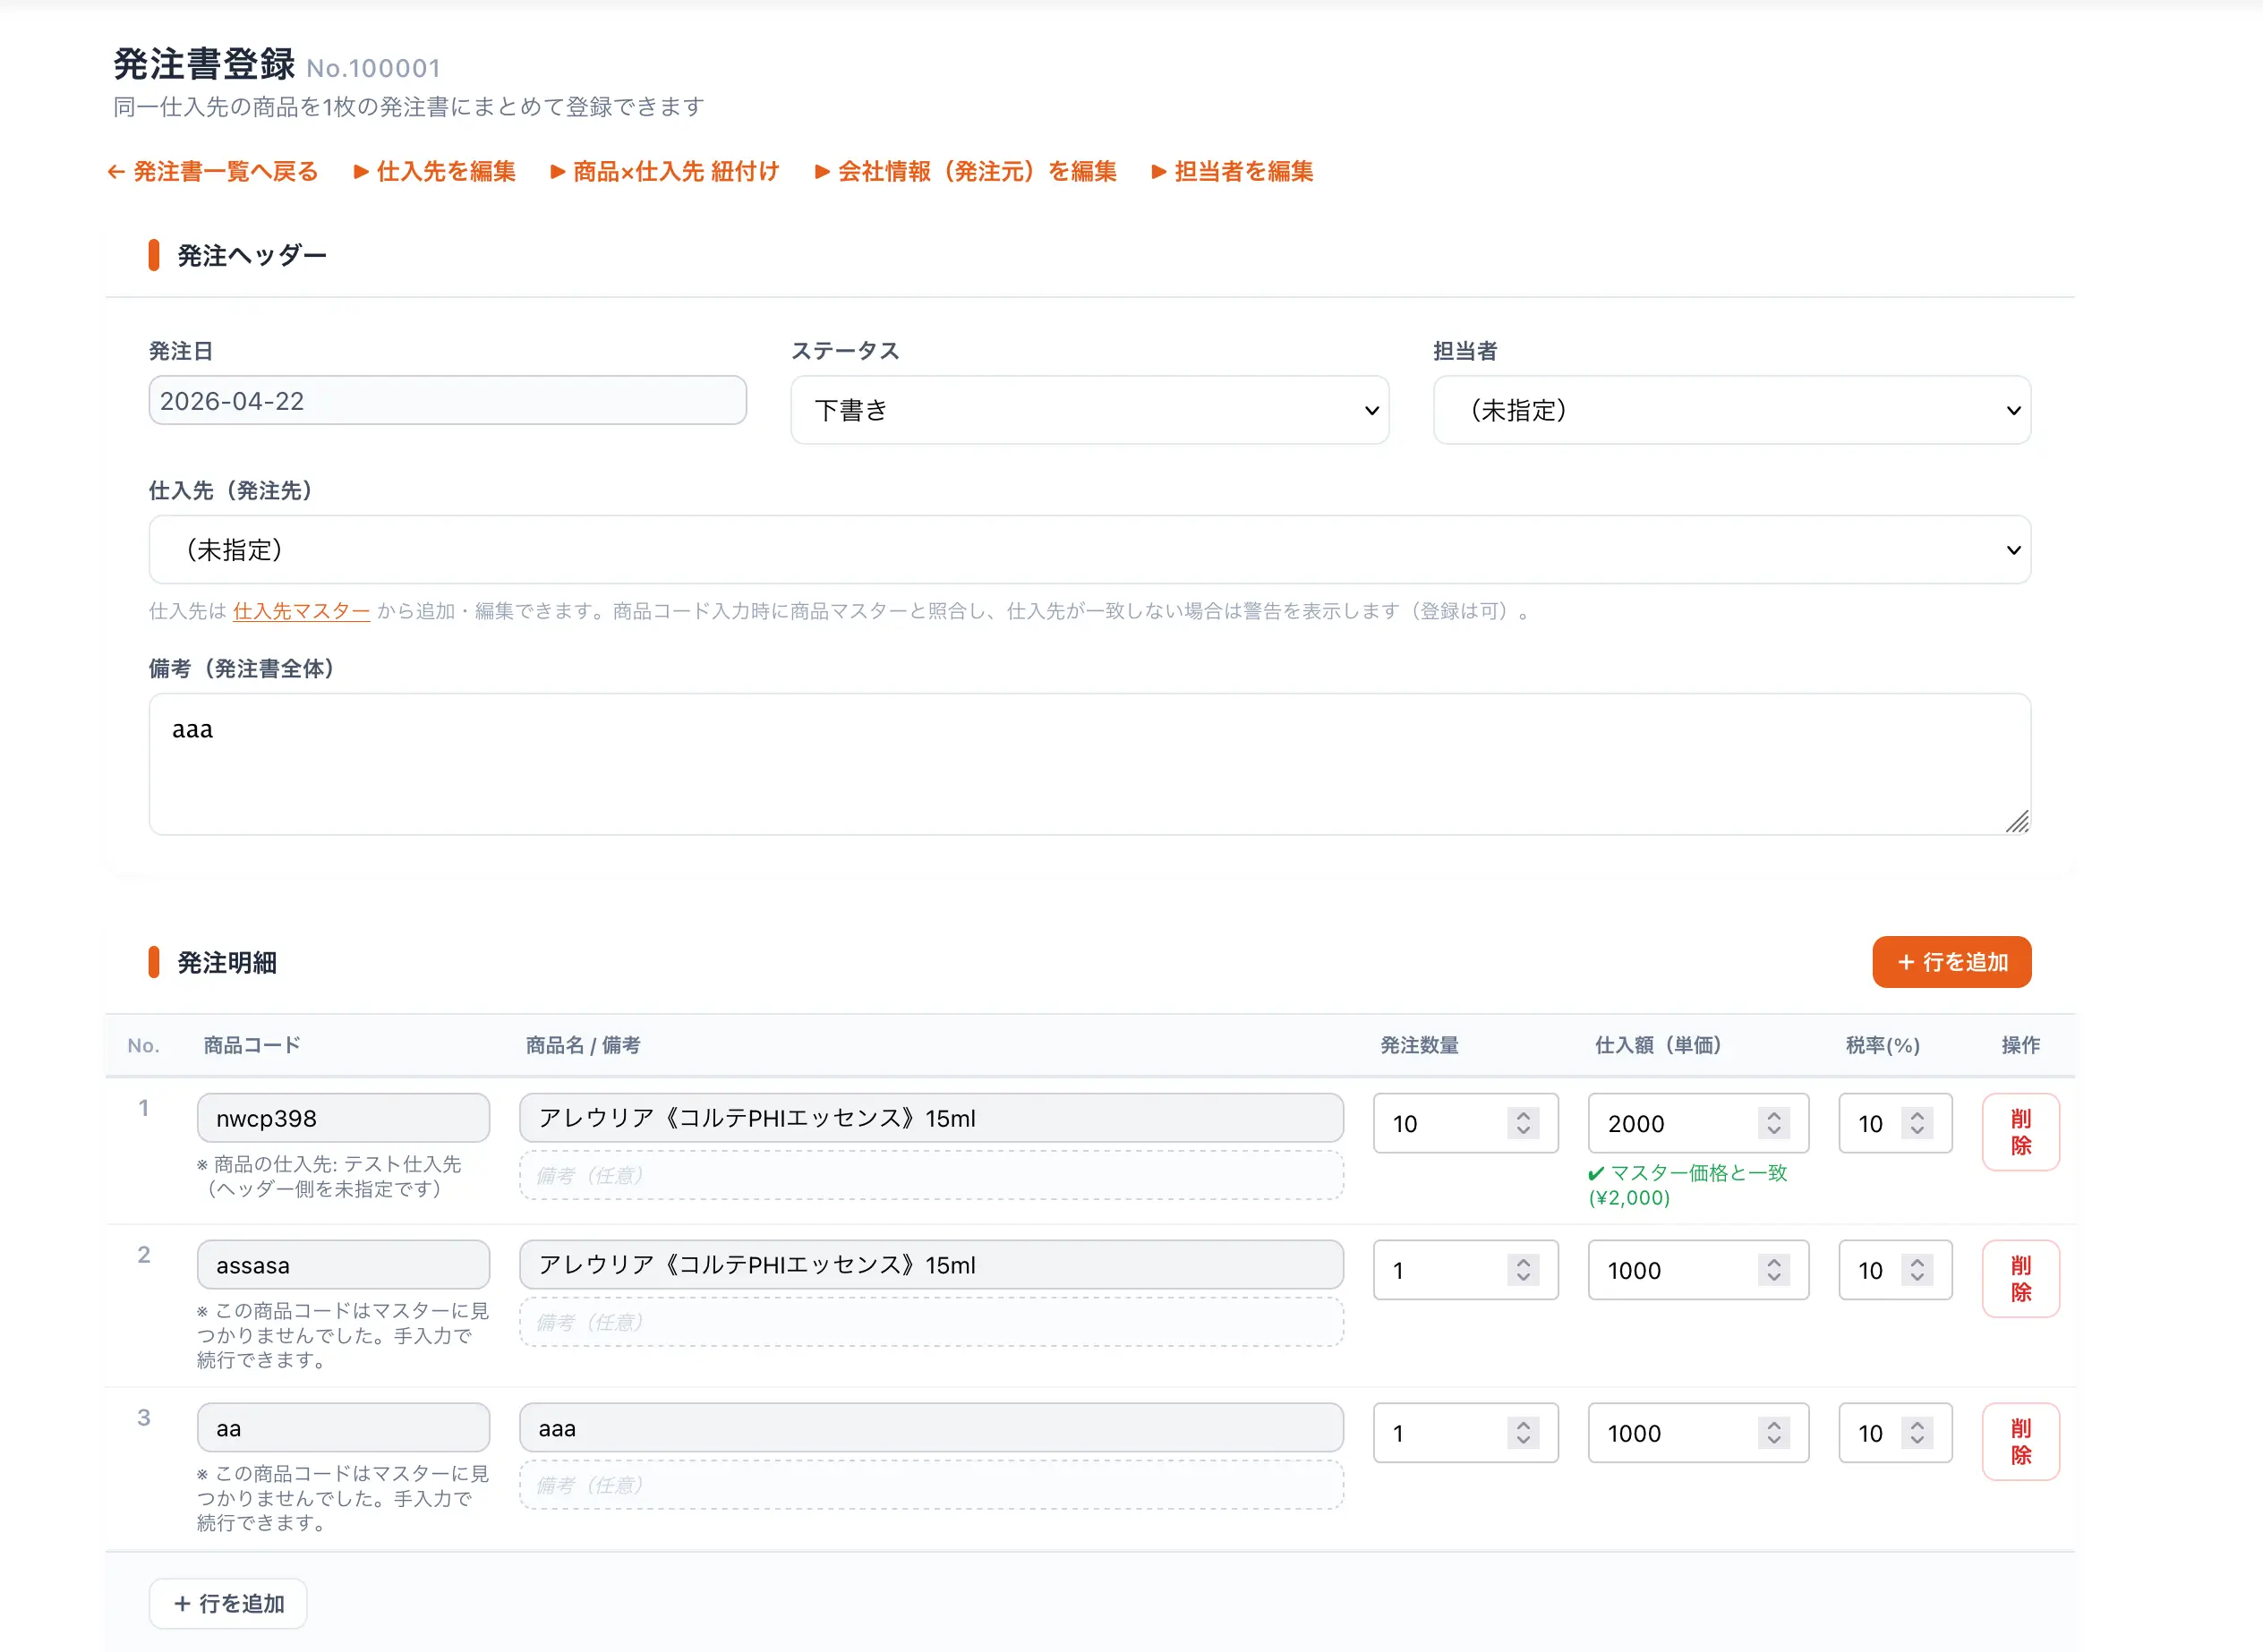Click orange ＋行を追加 button at top

point(1951,962)
